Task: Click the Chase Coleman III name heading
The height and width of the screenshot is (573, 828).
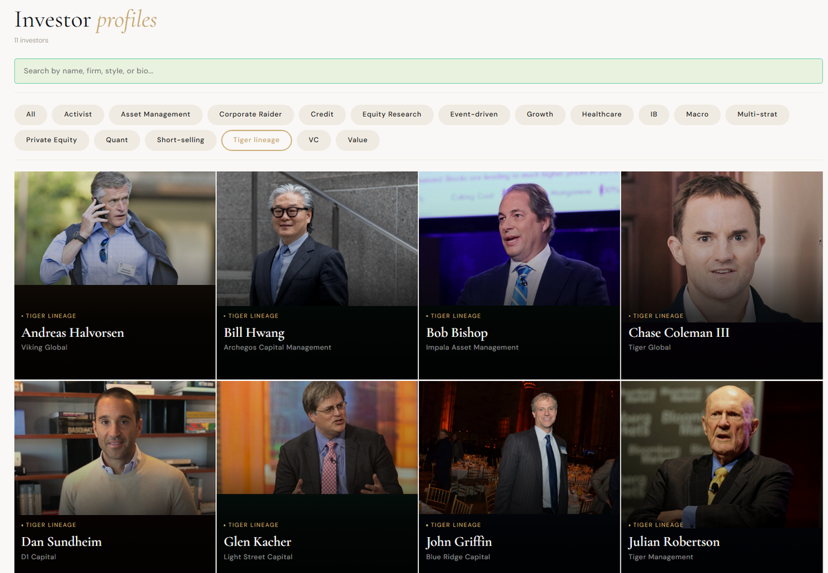Action: click(x=679, y=333)
